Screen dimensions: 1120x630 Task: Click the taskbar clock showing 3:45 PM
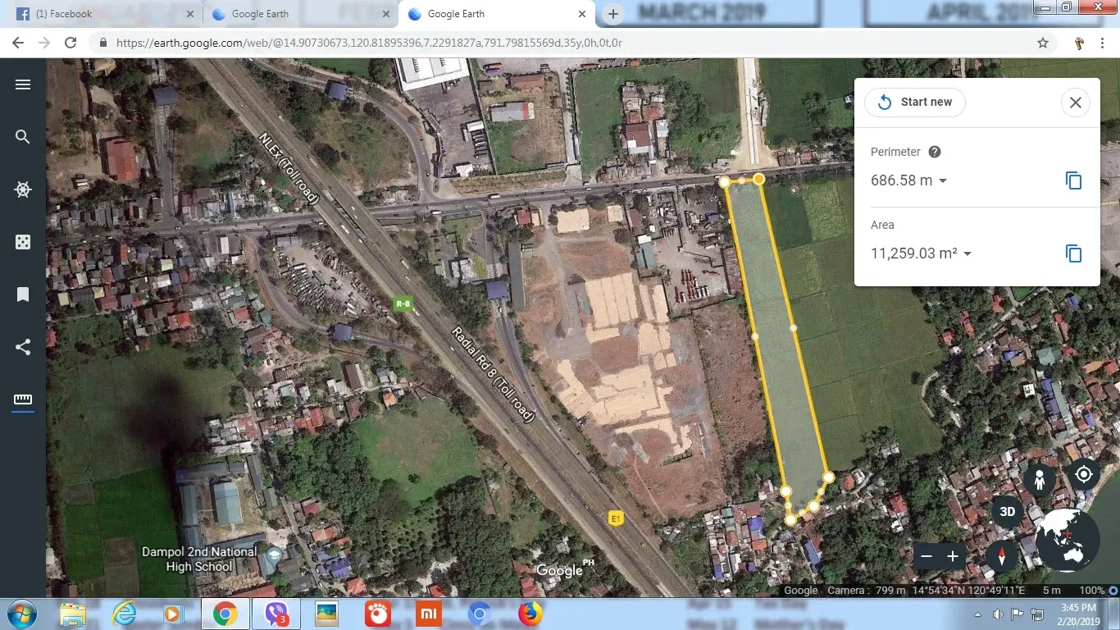coord(1077,614)
